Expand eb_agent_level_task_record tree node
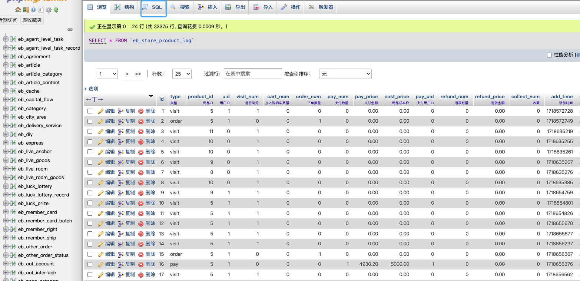Viewport: 580px width, 281px height. 6,48
